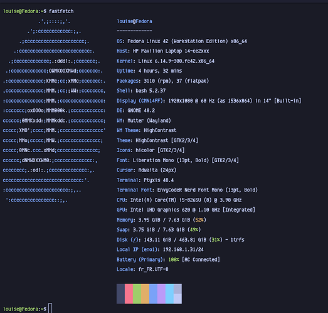Select the Disk (/) btrfs line
This screenshot has height=313, width=328.
click(181, 240)
